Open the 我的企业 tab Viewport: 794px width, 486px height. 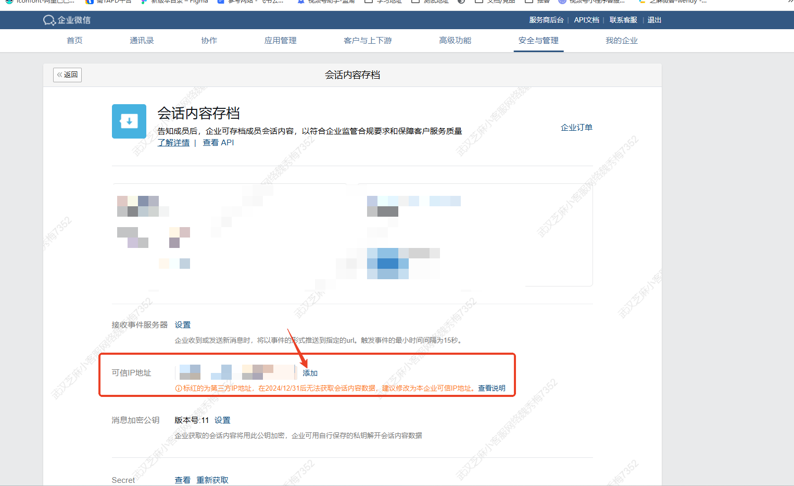[x=622, y=40]
